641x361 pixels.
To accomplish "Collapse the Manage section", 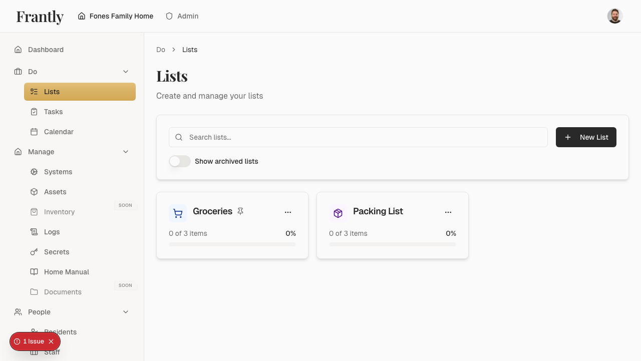I will click(x=125, y=151).
